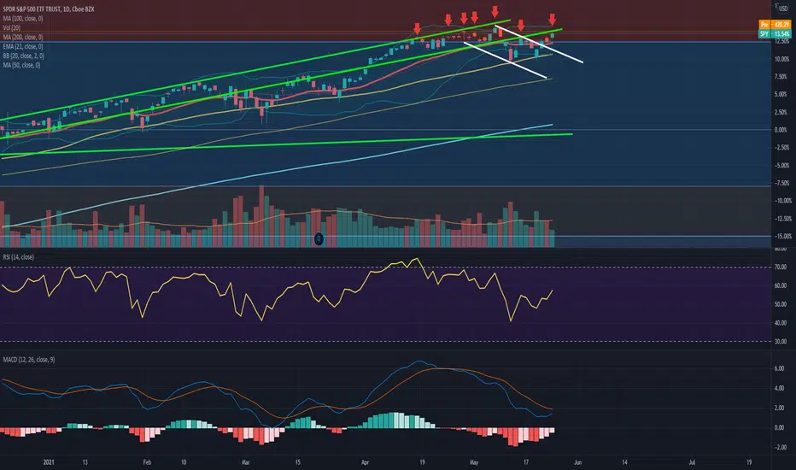Click the Mar label on time axis
The height and width of the screenshot is (470, 796).
246,462
